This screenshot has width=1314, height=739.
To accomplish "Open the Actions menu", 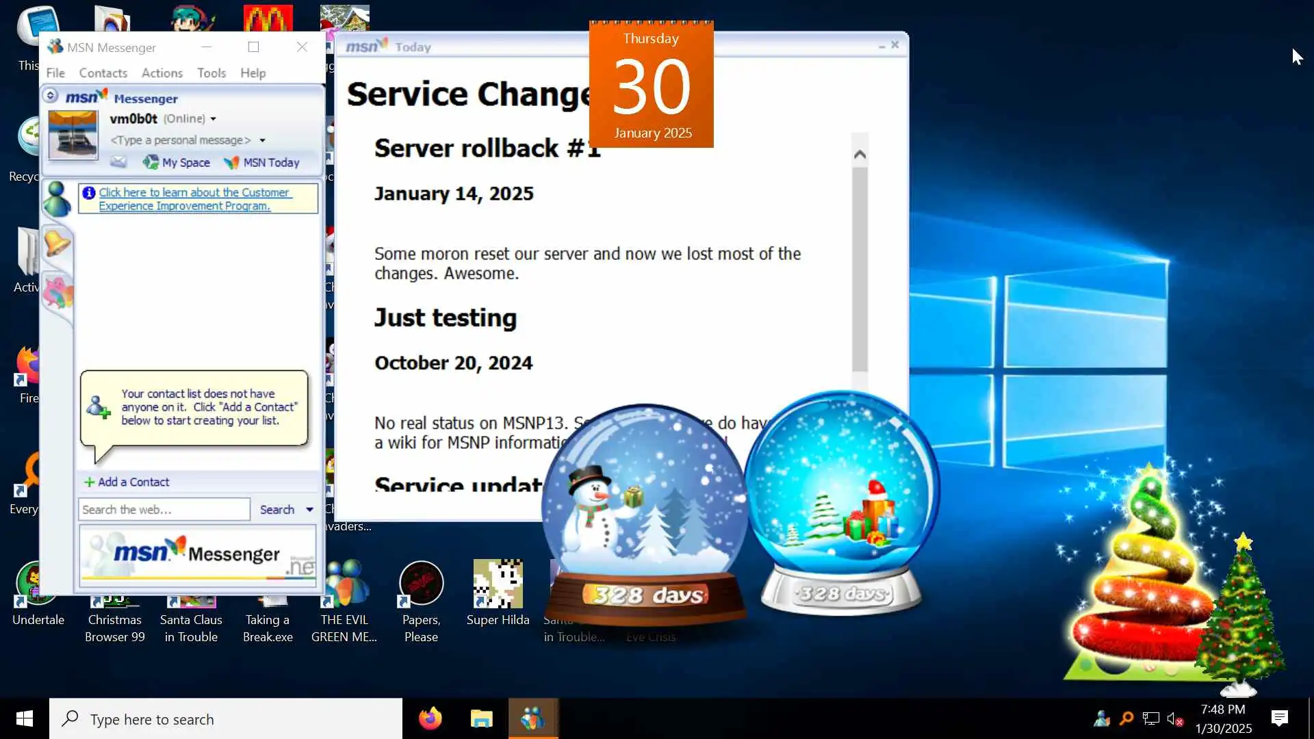I will (162, 73).
